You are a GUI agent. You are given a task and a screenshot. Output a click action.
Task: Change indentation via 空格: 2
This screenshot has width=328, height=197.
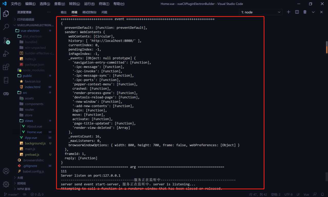point(276,194)
